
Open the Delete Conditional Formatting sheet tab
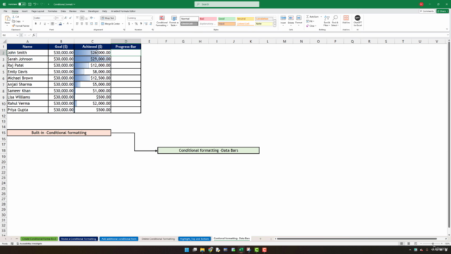[158, 238]
